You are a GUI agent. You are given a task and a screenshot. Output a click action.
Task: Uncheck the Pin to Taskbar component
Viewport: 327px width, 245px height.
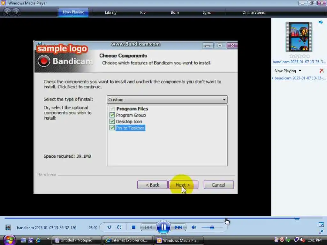(112, 128)
